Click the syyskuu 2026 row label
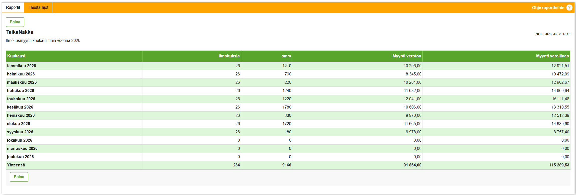This screenshot has width=576, height=195. click(20, 132)
